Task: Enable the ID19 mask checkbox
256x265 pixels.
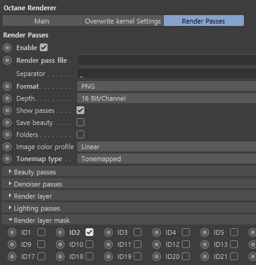Action: pos(137,257)
